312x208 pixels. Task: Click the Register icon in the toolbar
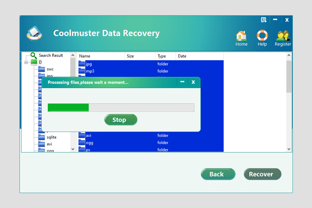click(282, 34)
